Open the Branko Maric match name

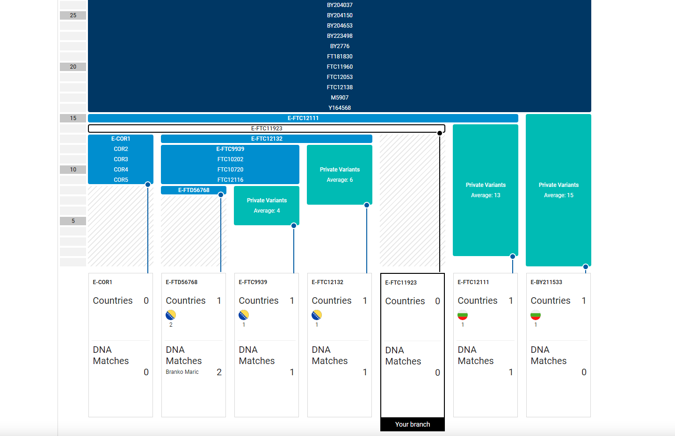click(182, 372)
